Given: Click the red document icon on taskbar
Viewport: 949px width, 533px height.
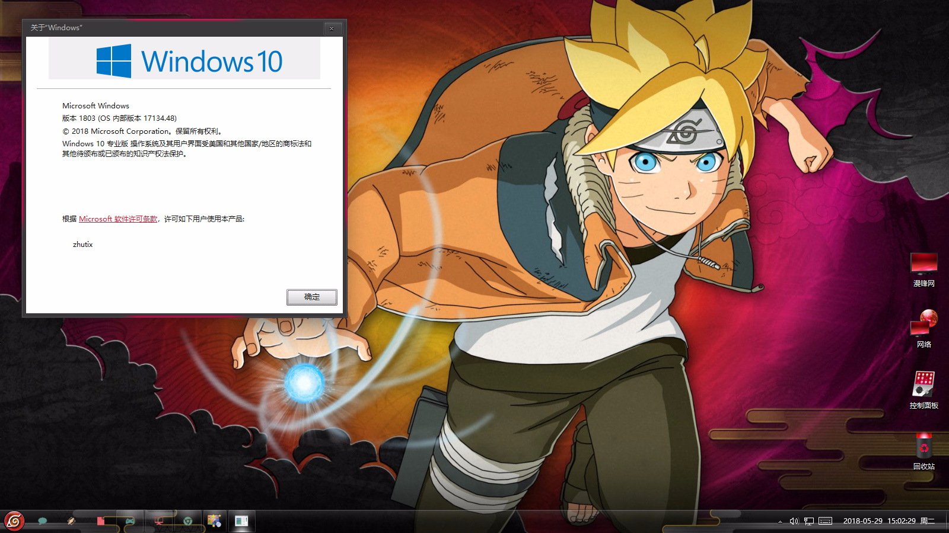Looking at the screenshot, I should coord(100,521).
